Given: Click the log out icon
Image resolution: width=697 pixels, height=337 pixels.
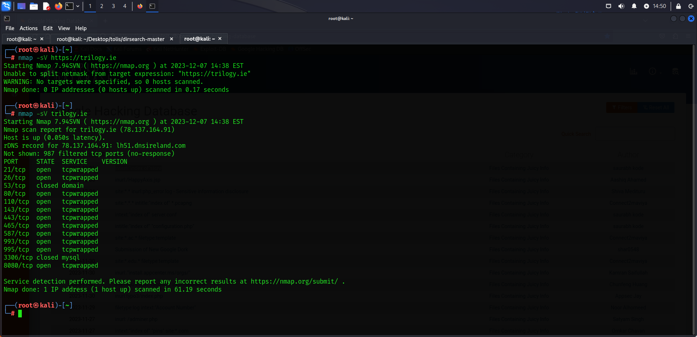Looking at the screenshot, I should [691, 6].
